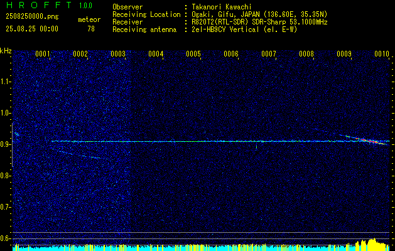Click the Receiving antenna field label
Image resolution: width=395 pixels, height=251 pixels.
point(144,29)
